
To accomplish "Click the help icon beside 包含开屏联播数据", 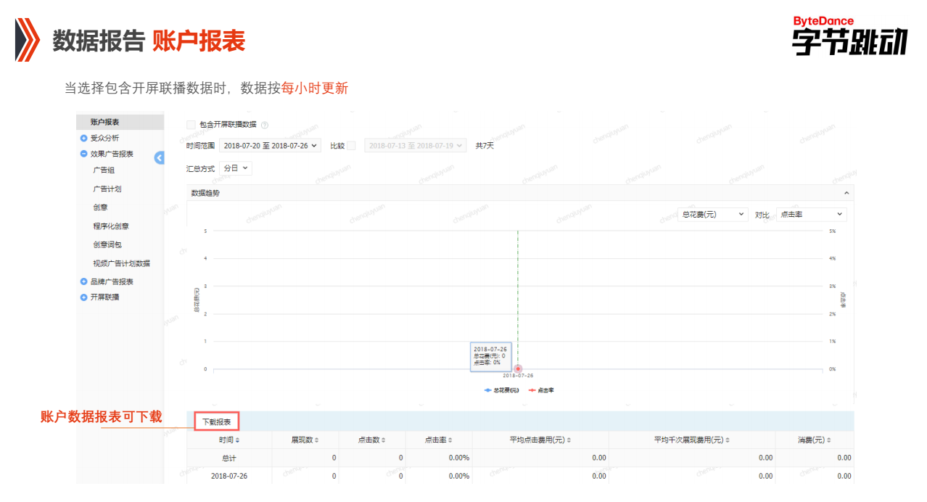I will (265, 124).
